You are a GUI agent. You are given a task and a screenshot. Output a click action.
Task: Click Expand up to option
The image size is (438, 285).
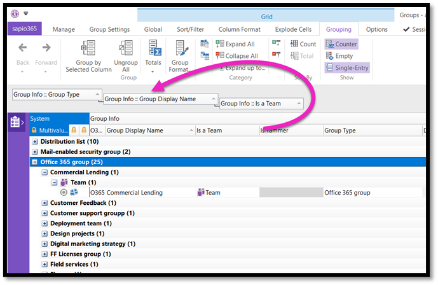(x=242, y=68)
